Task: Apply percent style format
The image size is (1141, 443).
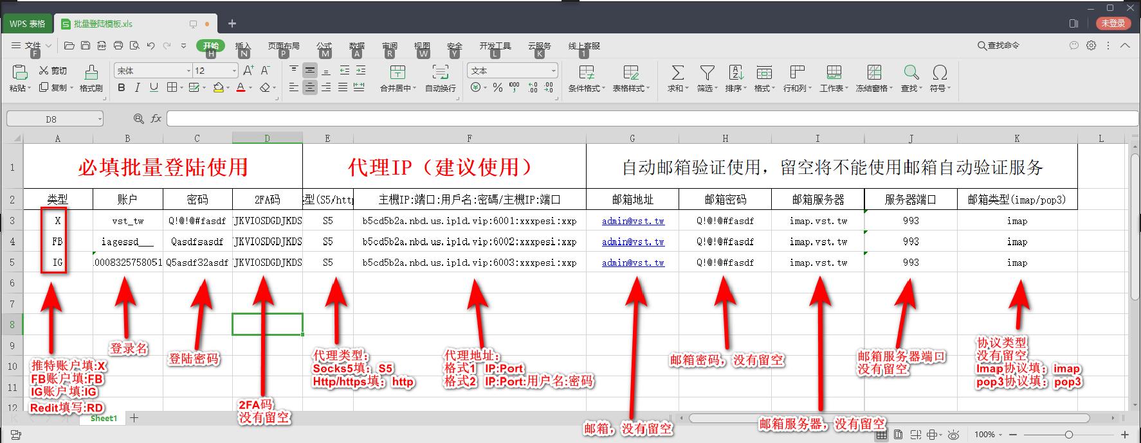Action: point(498,88)
